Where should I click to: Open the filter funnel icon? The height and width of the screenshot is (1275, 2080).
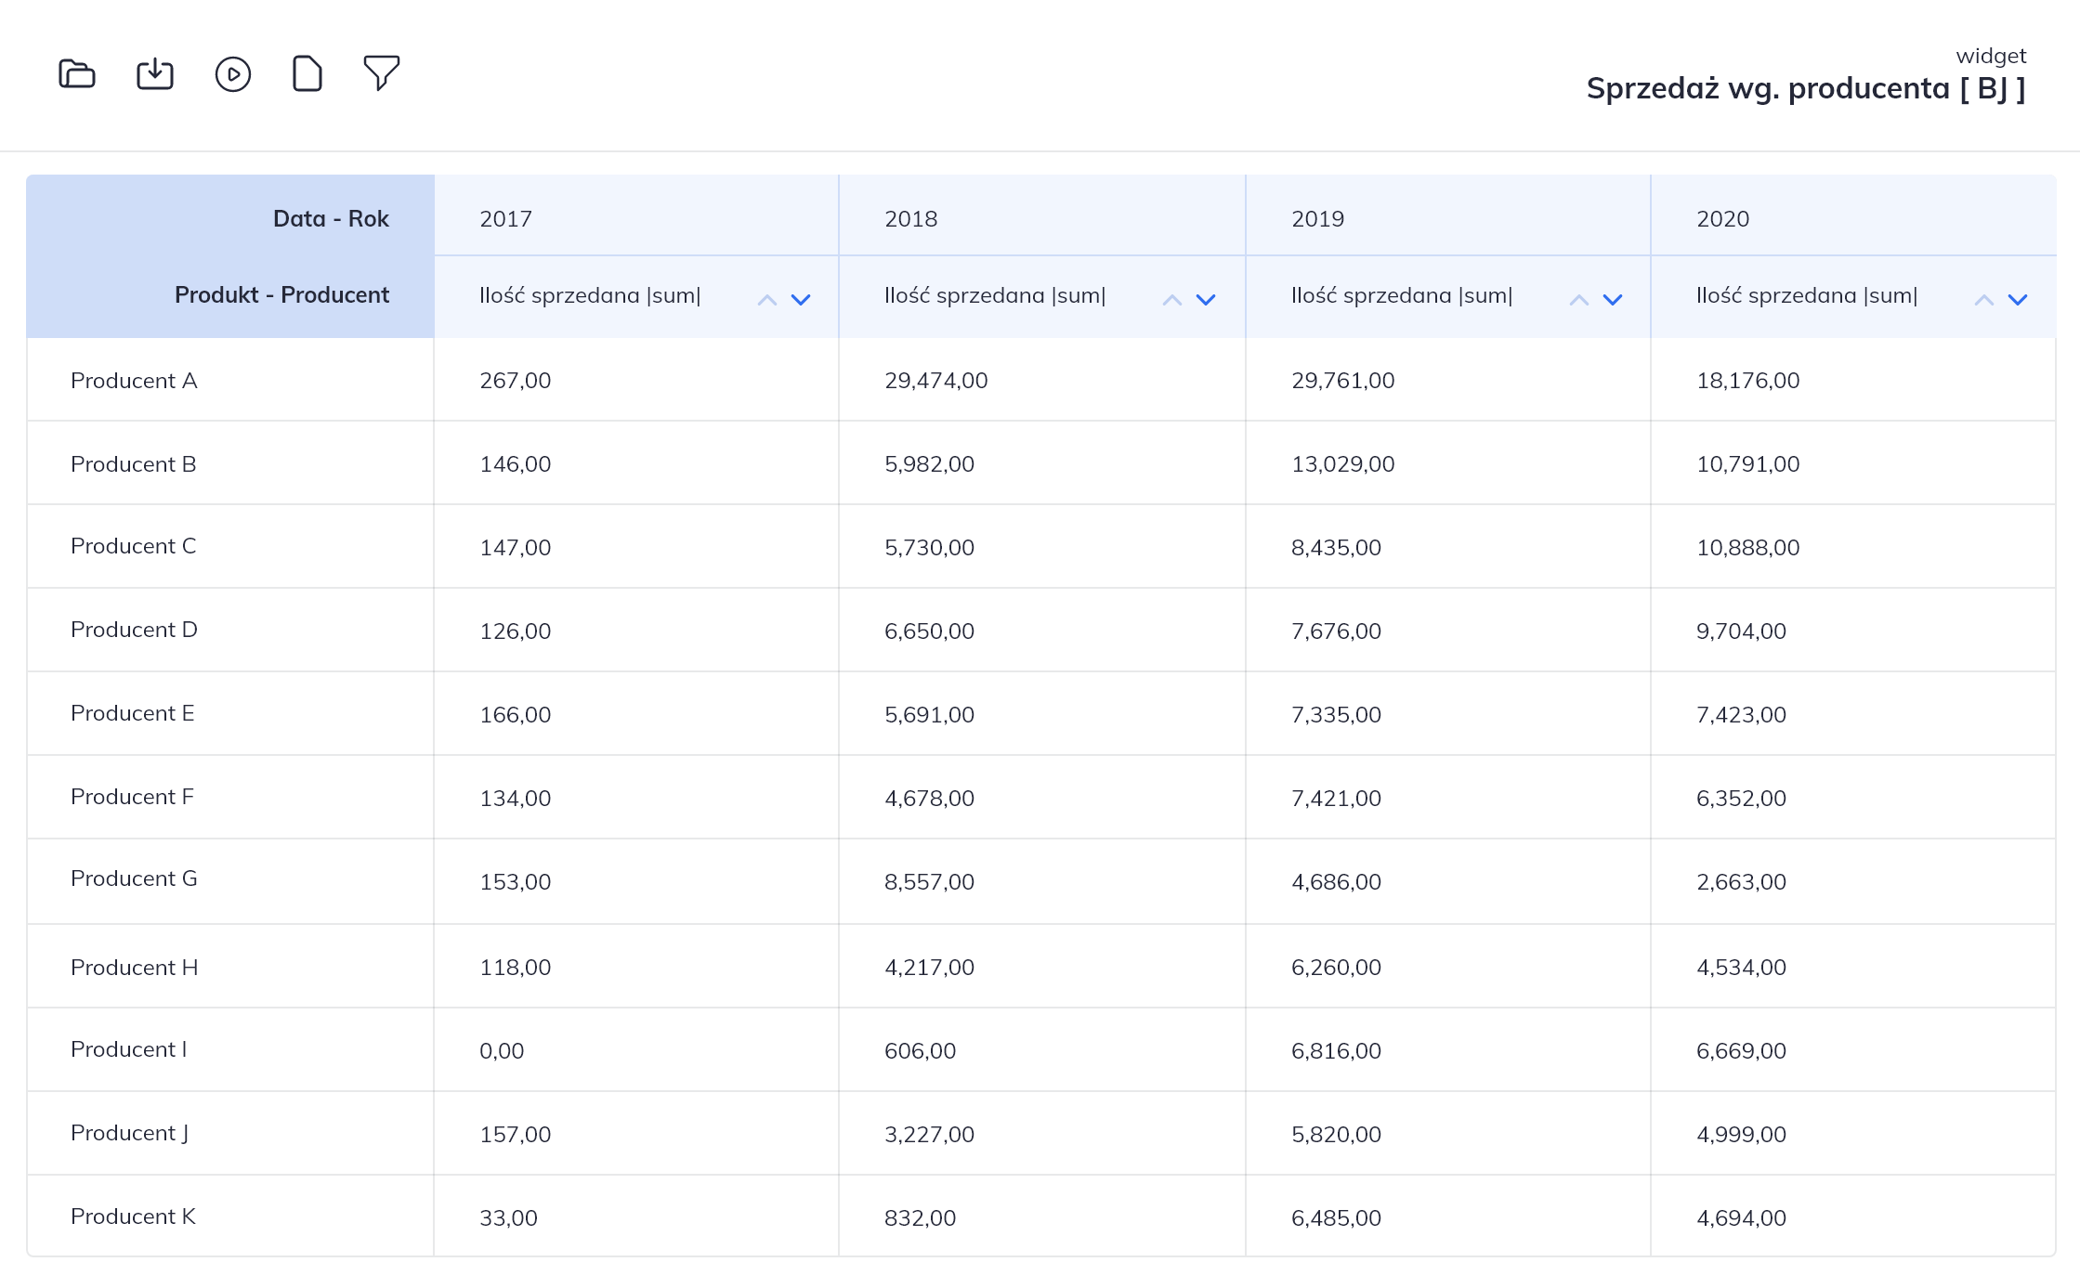tap(381, 72)
